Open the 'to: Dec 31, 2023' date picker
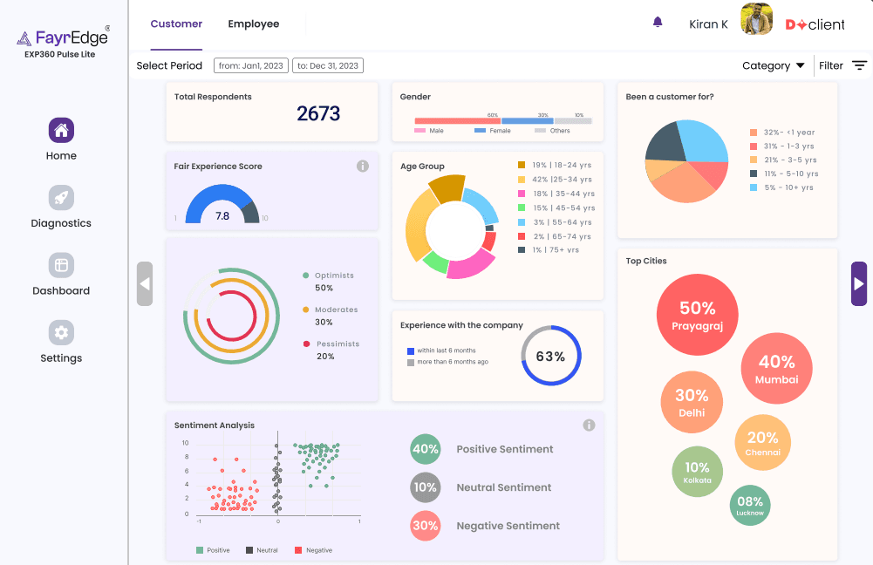 click(328, 65)
